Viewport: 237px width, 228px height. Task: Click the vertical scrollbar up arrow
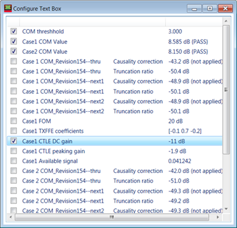(226, 21)
